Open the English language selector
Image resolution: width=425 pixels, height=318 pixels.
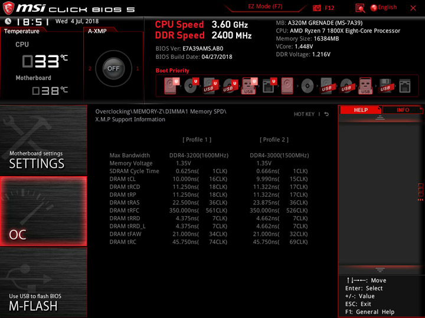point(387,7)
